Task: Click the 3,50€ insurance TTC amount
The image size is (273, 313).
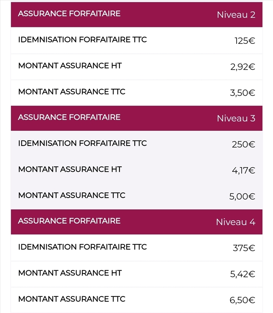Action: pyautogui.click(x=242, y=93)
